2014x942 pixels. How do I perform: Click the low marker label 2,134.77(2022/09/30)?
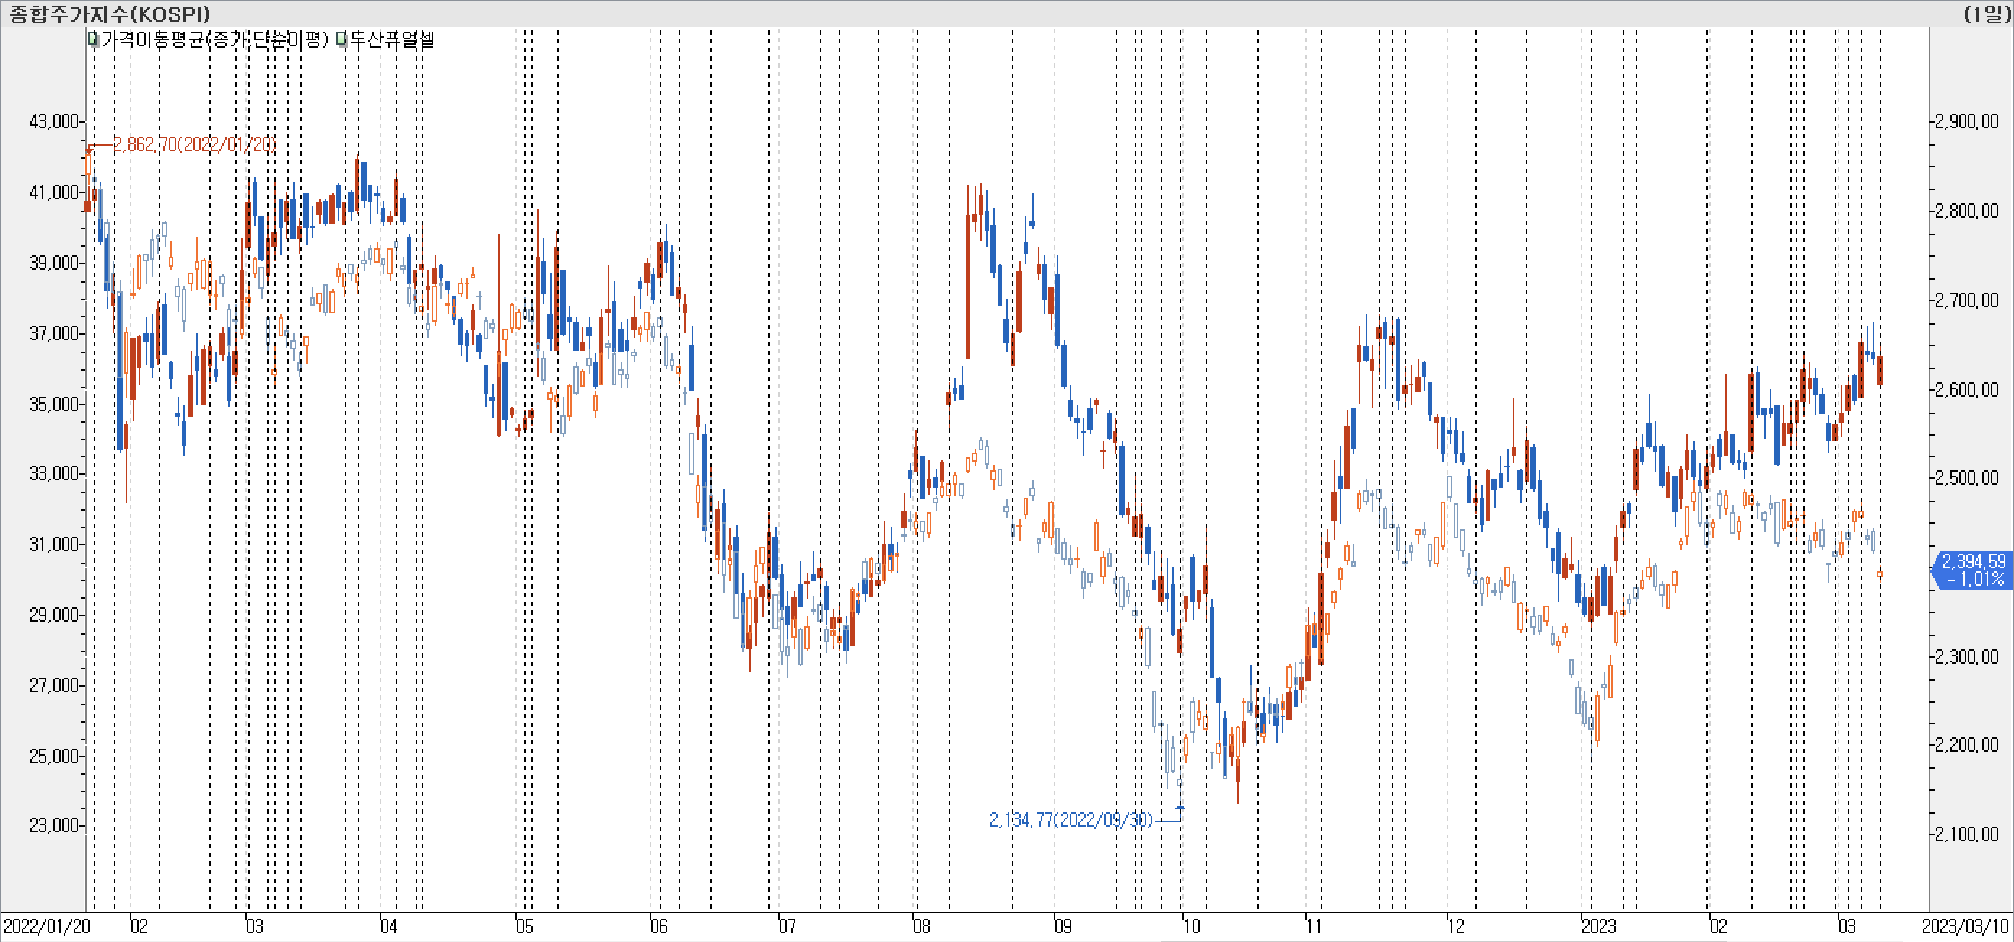pyautogui.click(x=1071, y=819)
